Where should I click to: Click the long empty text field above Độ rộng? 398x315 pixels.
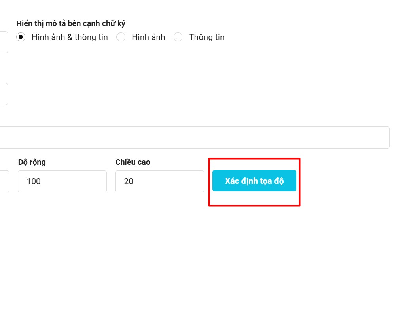coord(194,138)
